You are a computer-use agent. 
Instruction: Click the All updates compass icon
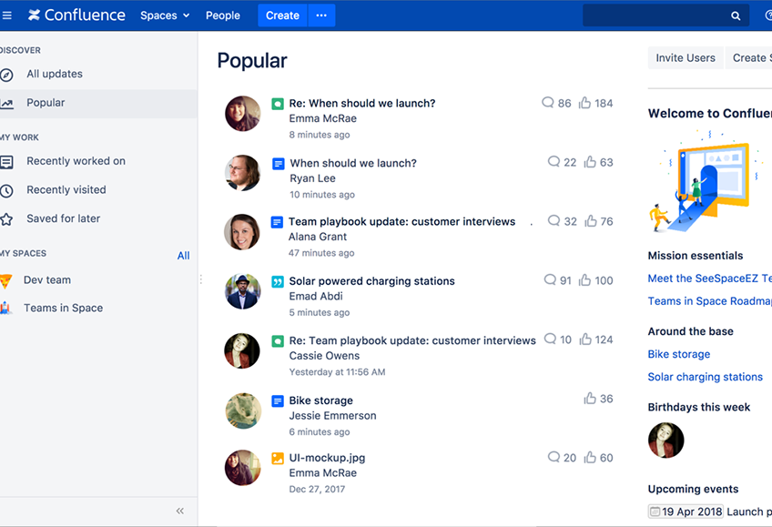pos(6,75)
